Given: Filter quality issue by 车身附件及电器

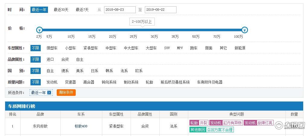Looking at the screenshot, I should coord(210,82).
